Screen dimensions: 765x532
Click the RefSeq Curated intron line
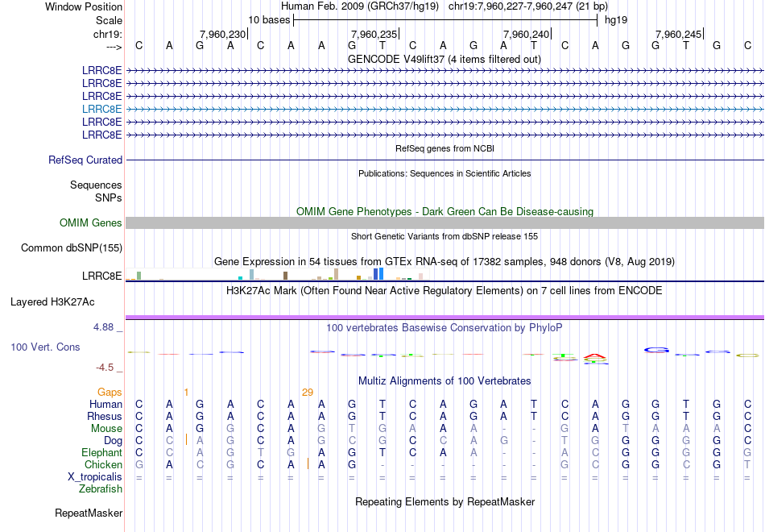click(445, 160)
